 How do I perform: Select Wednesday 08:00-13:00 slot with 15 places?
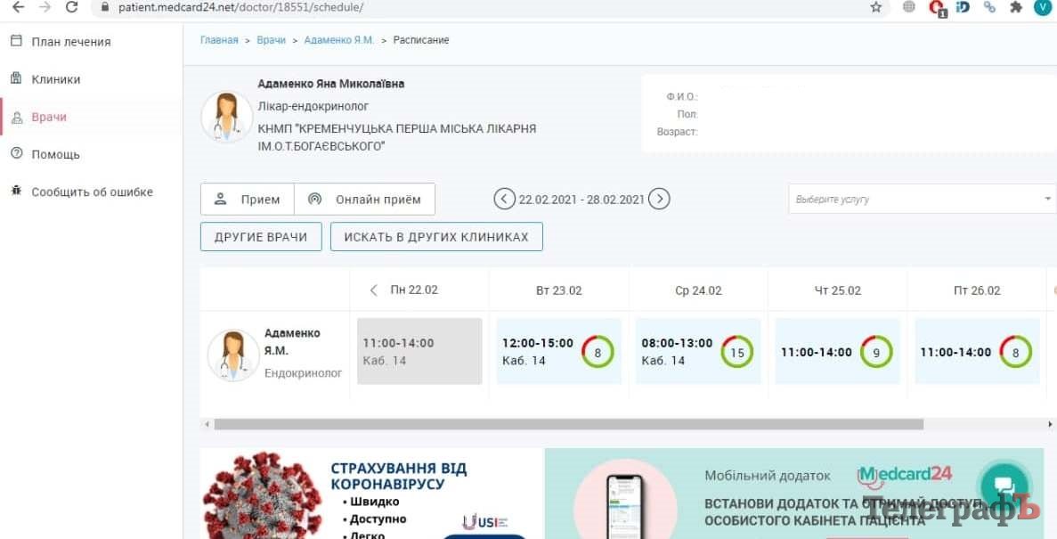point(697,351)
